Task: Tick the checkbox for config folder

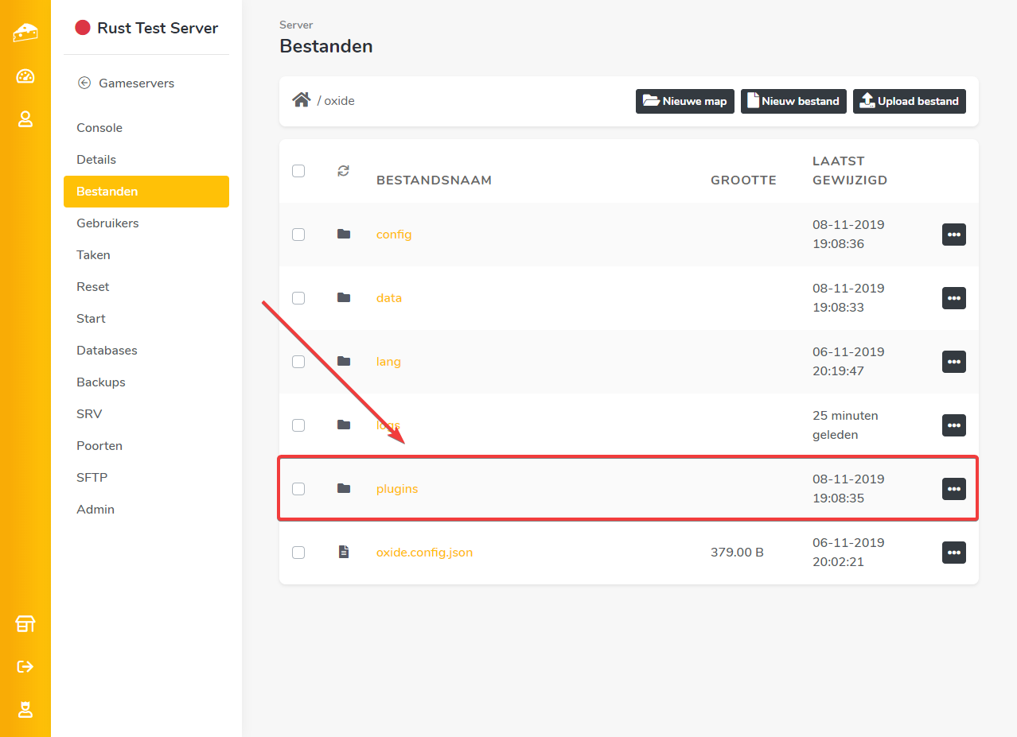Action: pyautogui.click(x=298, y=235)
